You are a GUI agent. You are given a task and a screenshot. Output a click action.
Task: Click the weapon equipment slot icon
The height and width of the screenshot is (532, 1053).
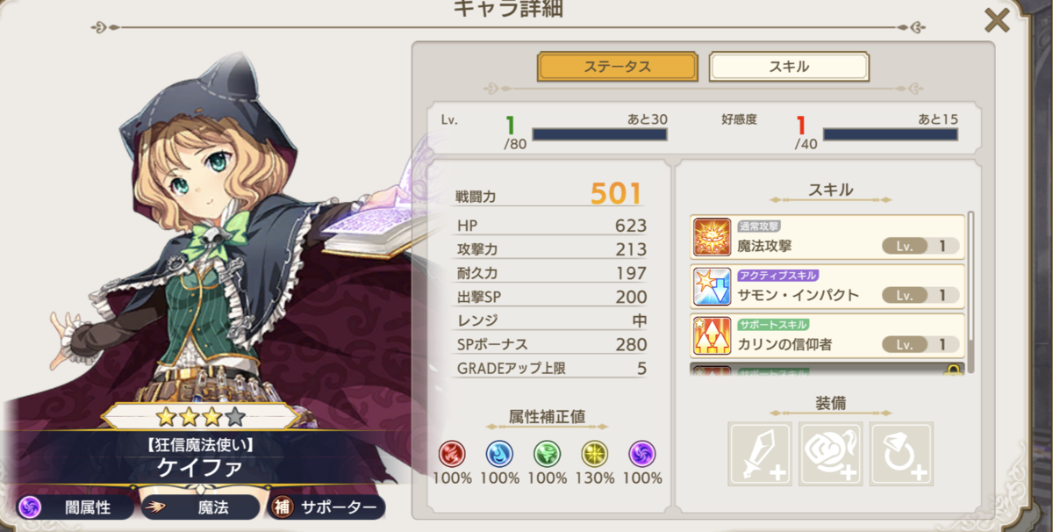click(760, 454)
